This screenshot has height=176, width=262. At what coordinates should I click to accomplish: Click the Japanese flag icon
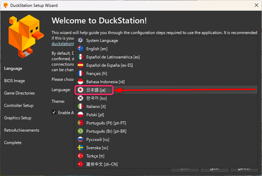pyautogui.click(x=80, y=90)
